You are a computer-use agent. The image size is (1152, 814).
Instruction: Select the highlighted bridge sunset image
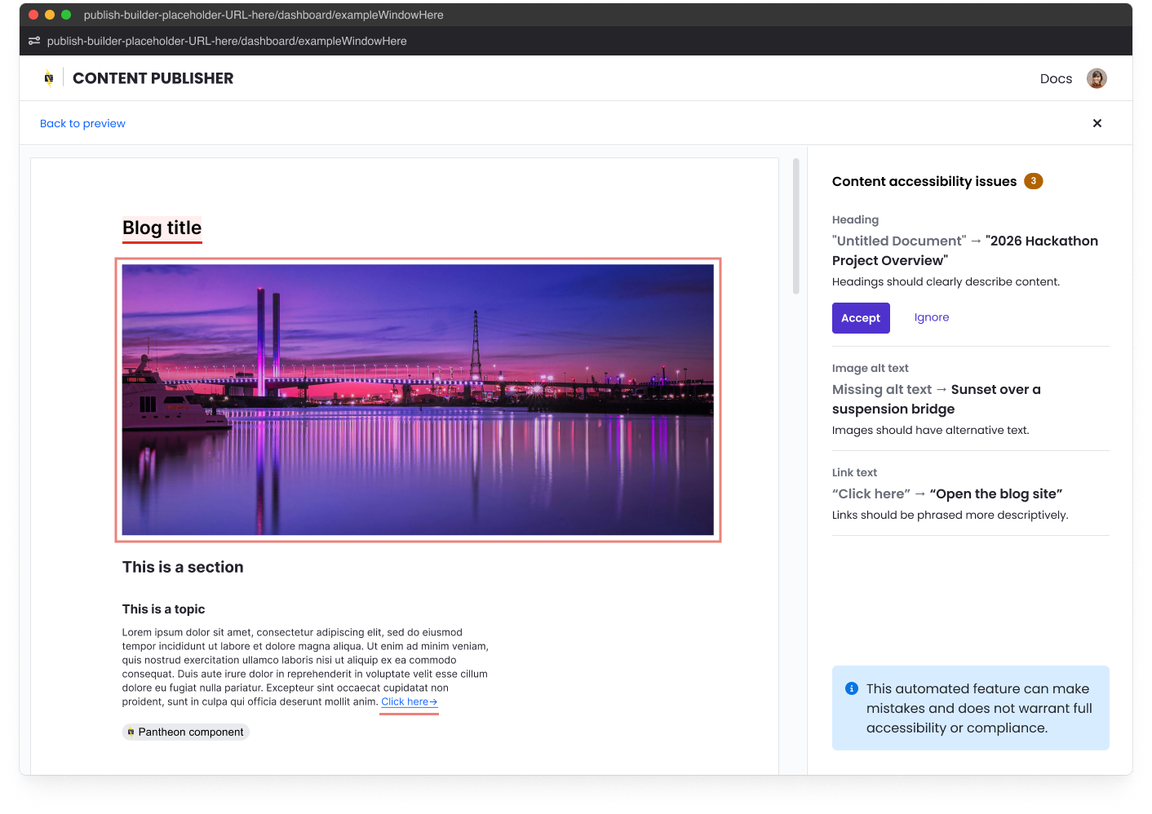tap(418, 400)
